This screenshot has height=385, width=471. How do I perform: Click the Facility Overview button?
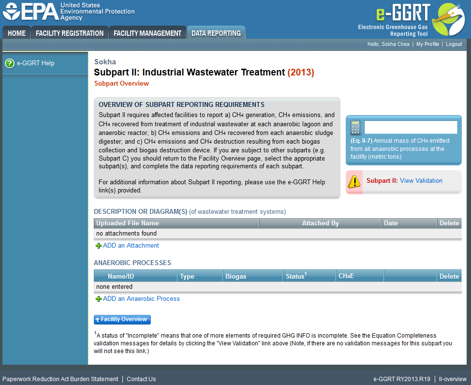tap(122, 320)
